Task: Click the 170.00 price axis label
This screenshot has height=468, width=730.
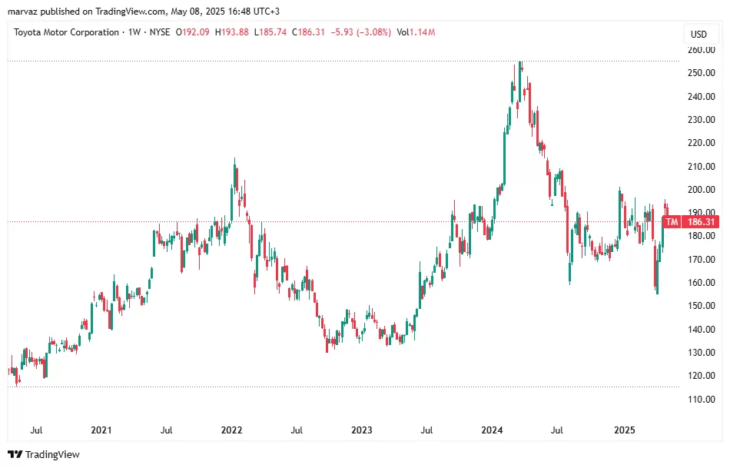Action: 701,260
